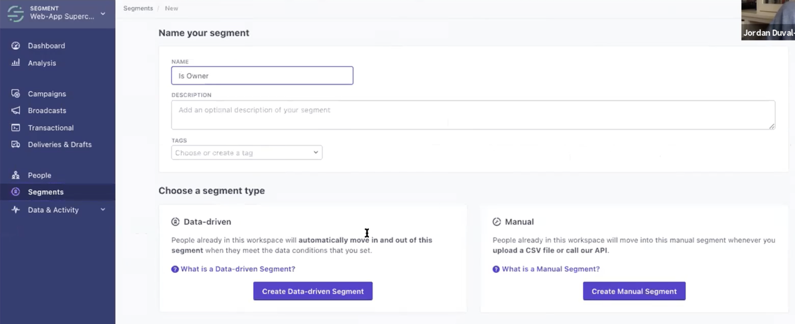This screenshot has width=795, height=324.
Task: Click the Analysis bar chart icon
Action: 16,63
